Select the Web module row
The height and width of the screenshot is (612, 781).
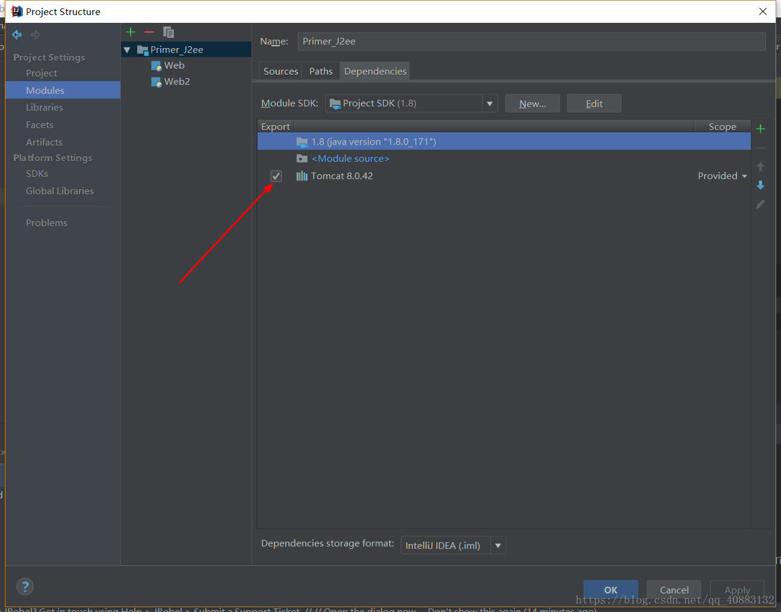(x=186, y=66)
